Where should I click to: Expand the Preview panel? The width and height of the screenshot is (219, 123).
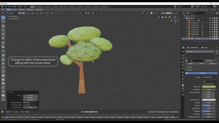click(189, 67)
